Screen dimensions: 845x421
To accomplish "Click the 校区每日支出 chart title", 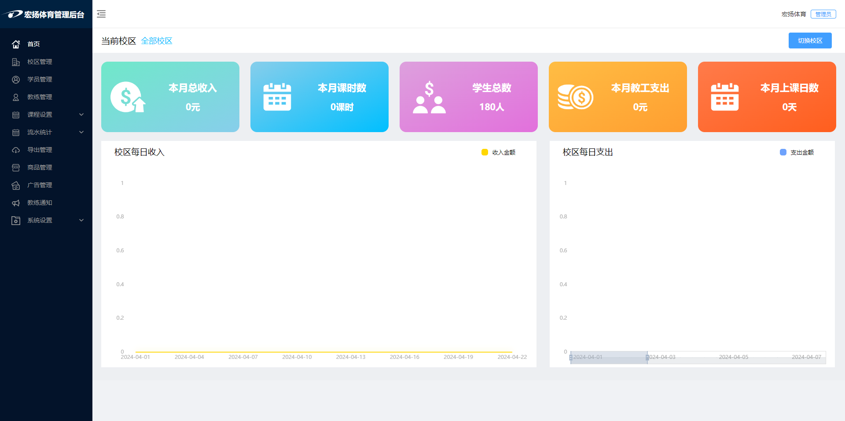I will point(588,152).
